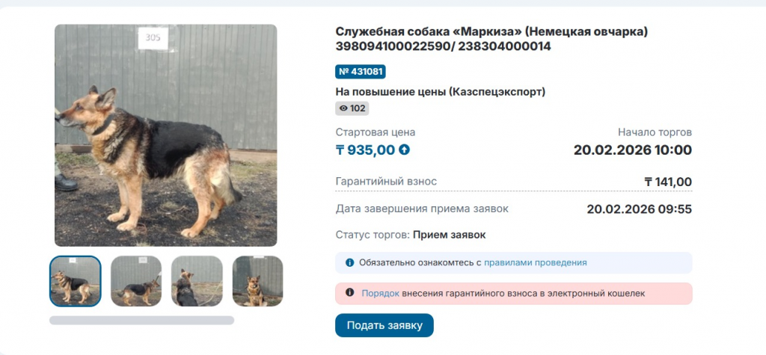
Task: Click the auction start date 20.02.2026 10:00
Action: (x=632, y=149)
